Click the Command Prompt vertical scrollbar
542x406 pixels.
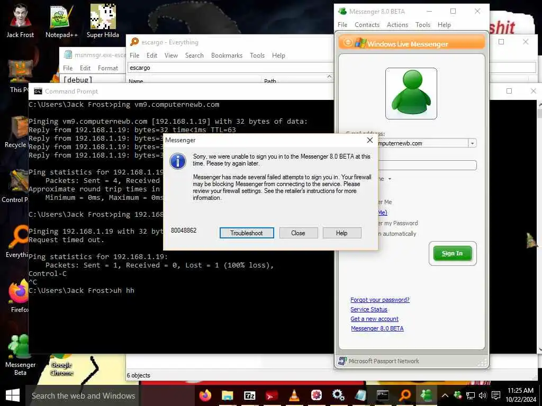539,227
